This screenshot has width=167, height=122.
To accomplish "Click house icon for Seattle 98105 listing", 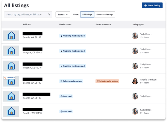I will (x=11, y=96).
